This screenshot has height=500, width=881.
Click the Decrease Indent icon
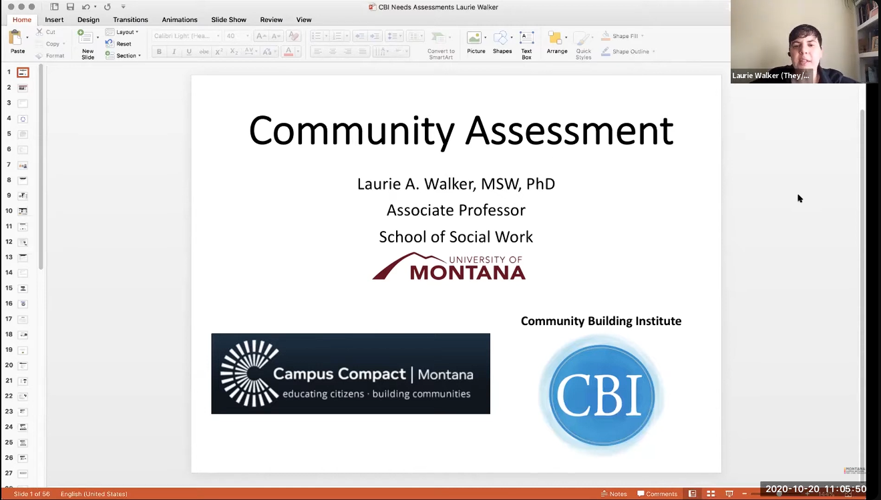coord(359,36)
